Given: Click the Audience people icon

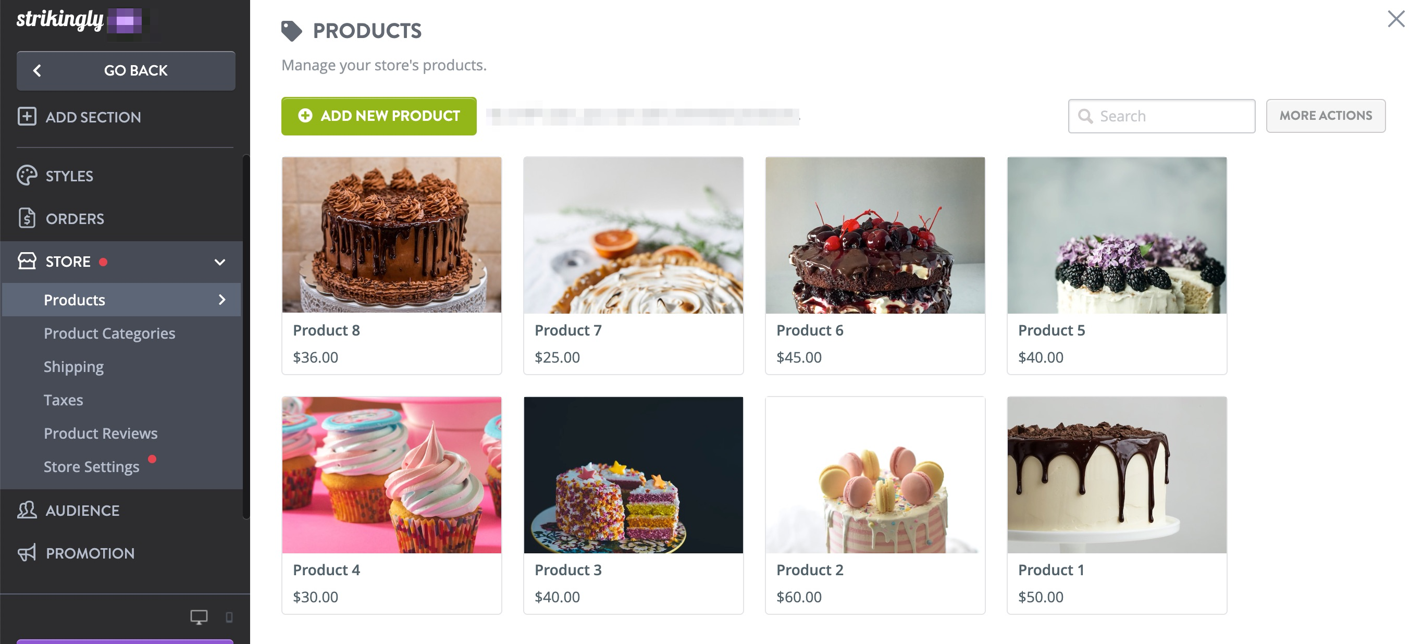Looking at the screenshot, I should [27, 510].
